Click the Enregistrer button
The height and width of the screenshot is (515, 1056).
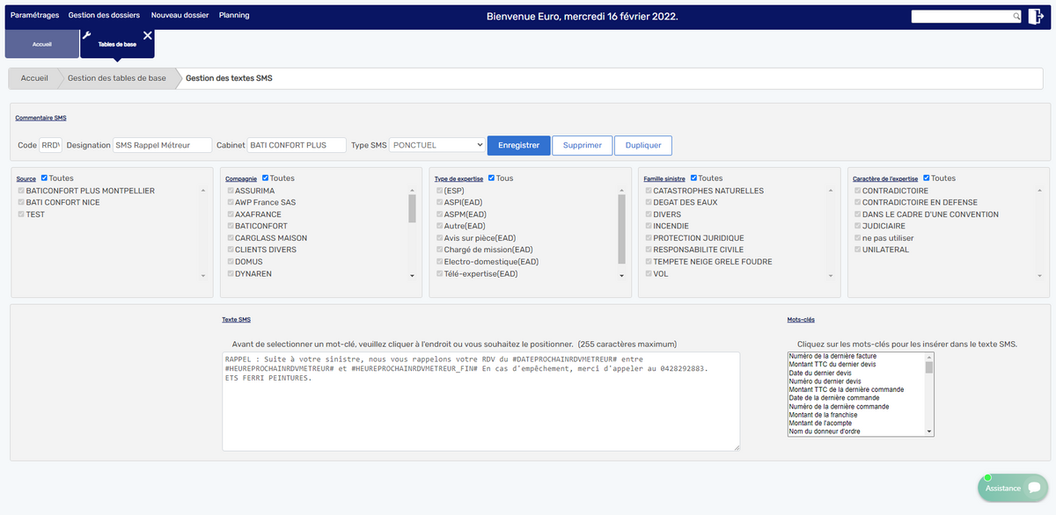(x=518, y=145)
